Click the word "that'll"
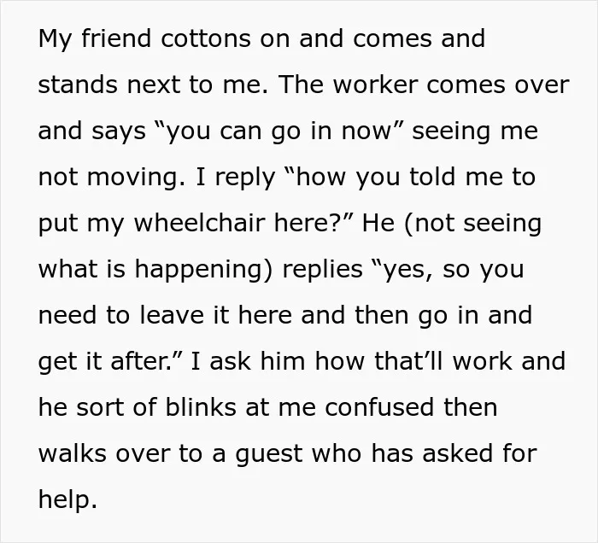 (408, 361)
